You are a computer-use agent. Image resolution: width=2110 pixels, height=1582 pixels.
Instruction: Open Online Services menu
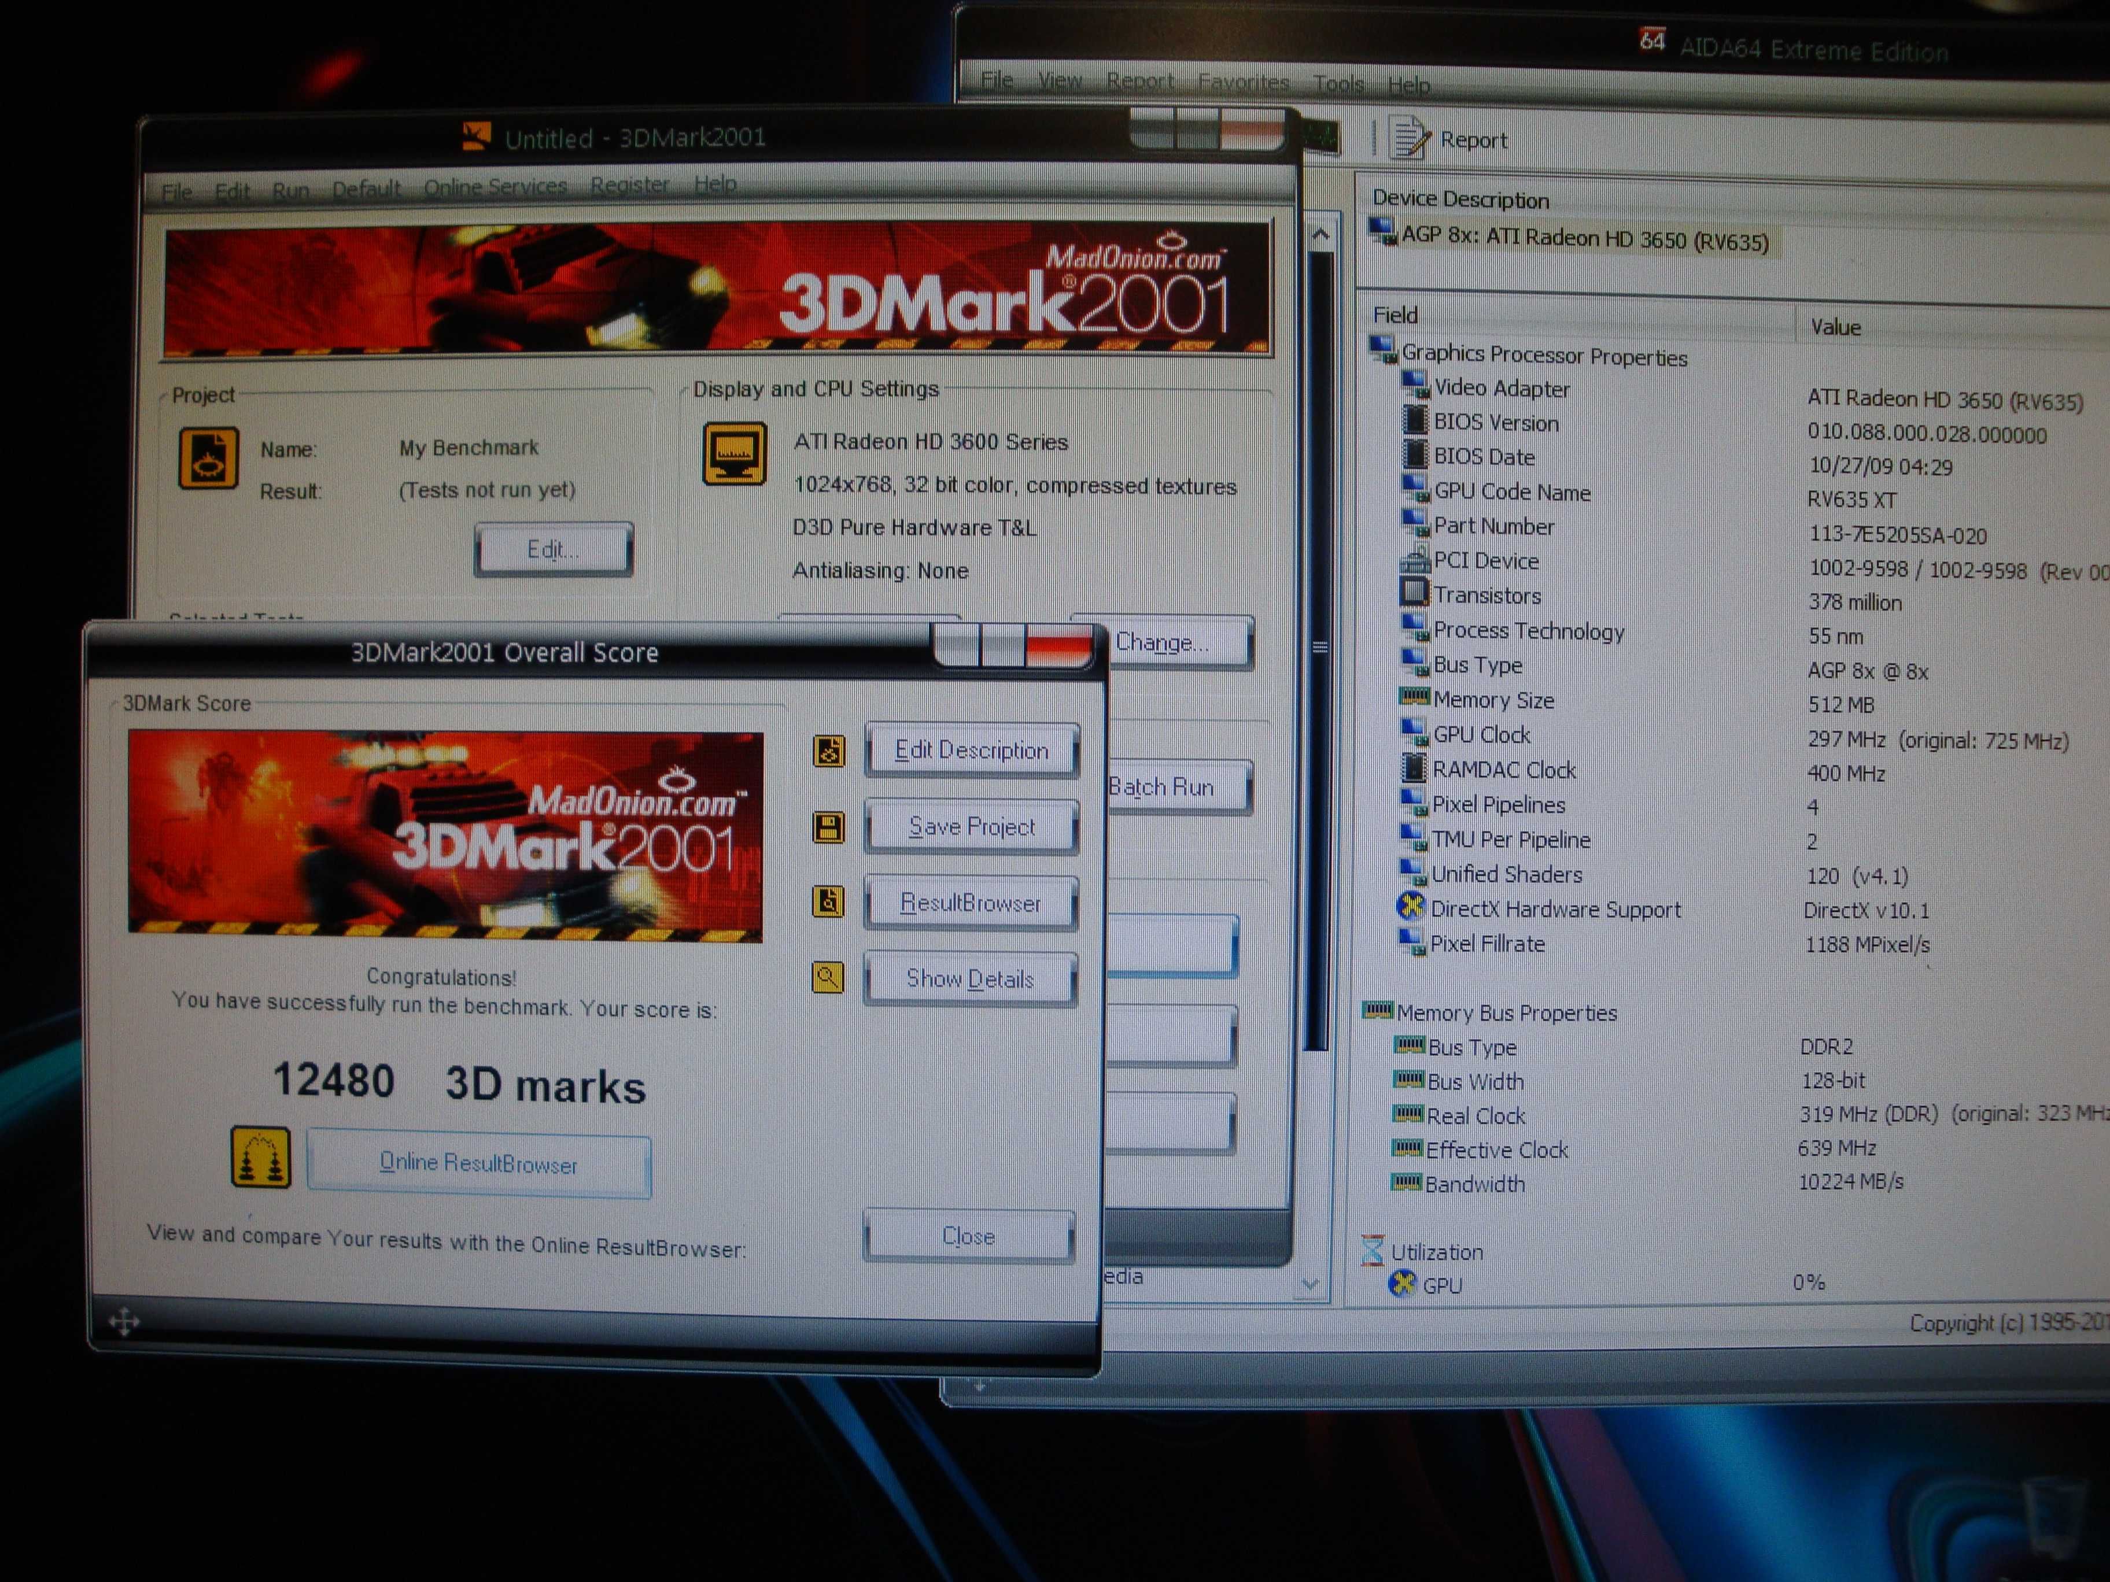point(495,187)
